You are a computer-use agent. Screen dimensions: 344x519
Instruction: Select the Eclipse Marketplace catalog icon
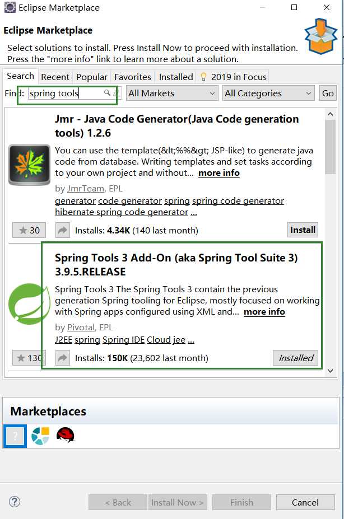(40, 436)
